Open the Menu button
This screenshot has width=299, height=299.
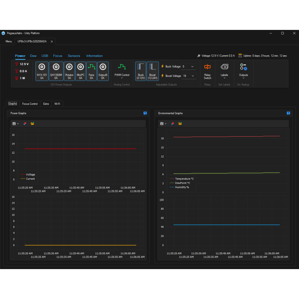point(8,41)
